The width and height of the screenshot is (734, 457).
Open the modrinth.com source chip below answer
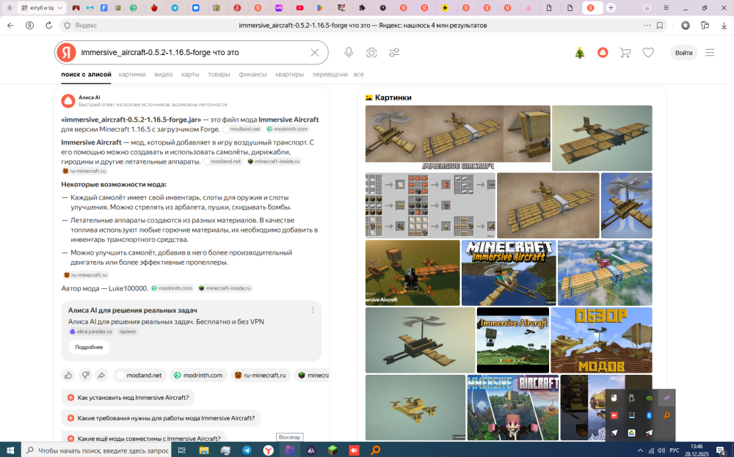198,375
